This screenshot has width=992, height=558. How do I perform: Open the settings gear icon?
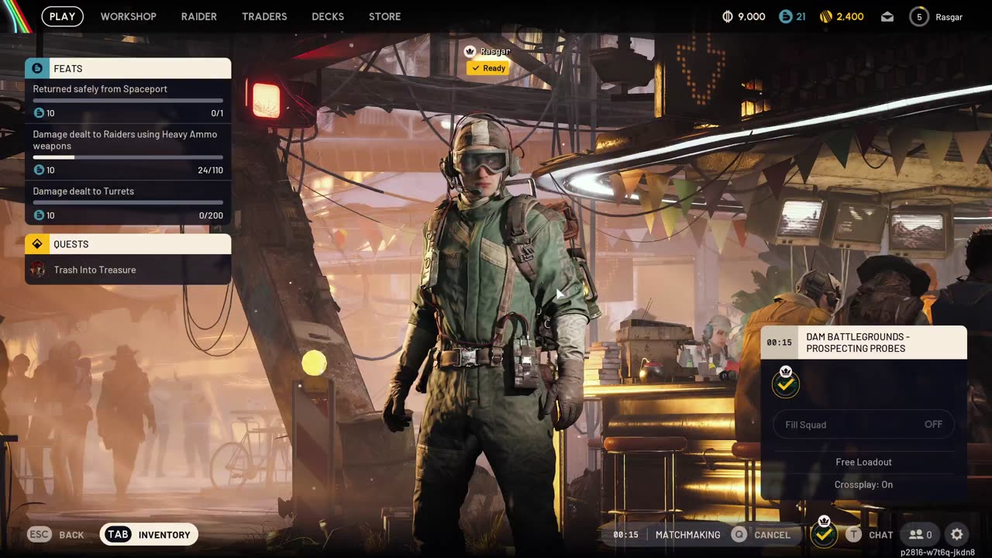(957, 535)
